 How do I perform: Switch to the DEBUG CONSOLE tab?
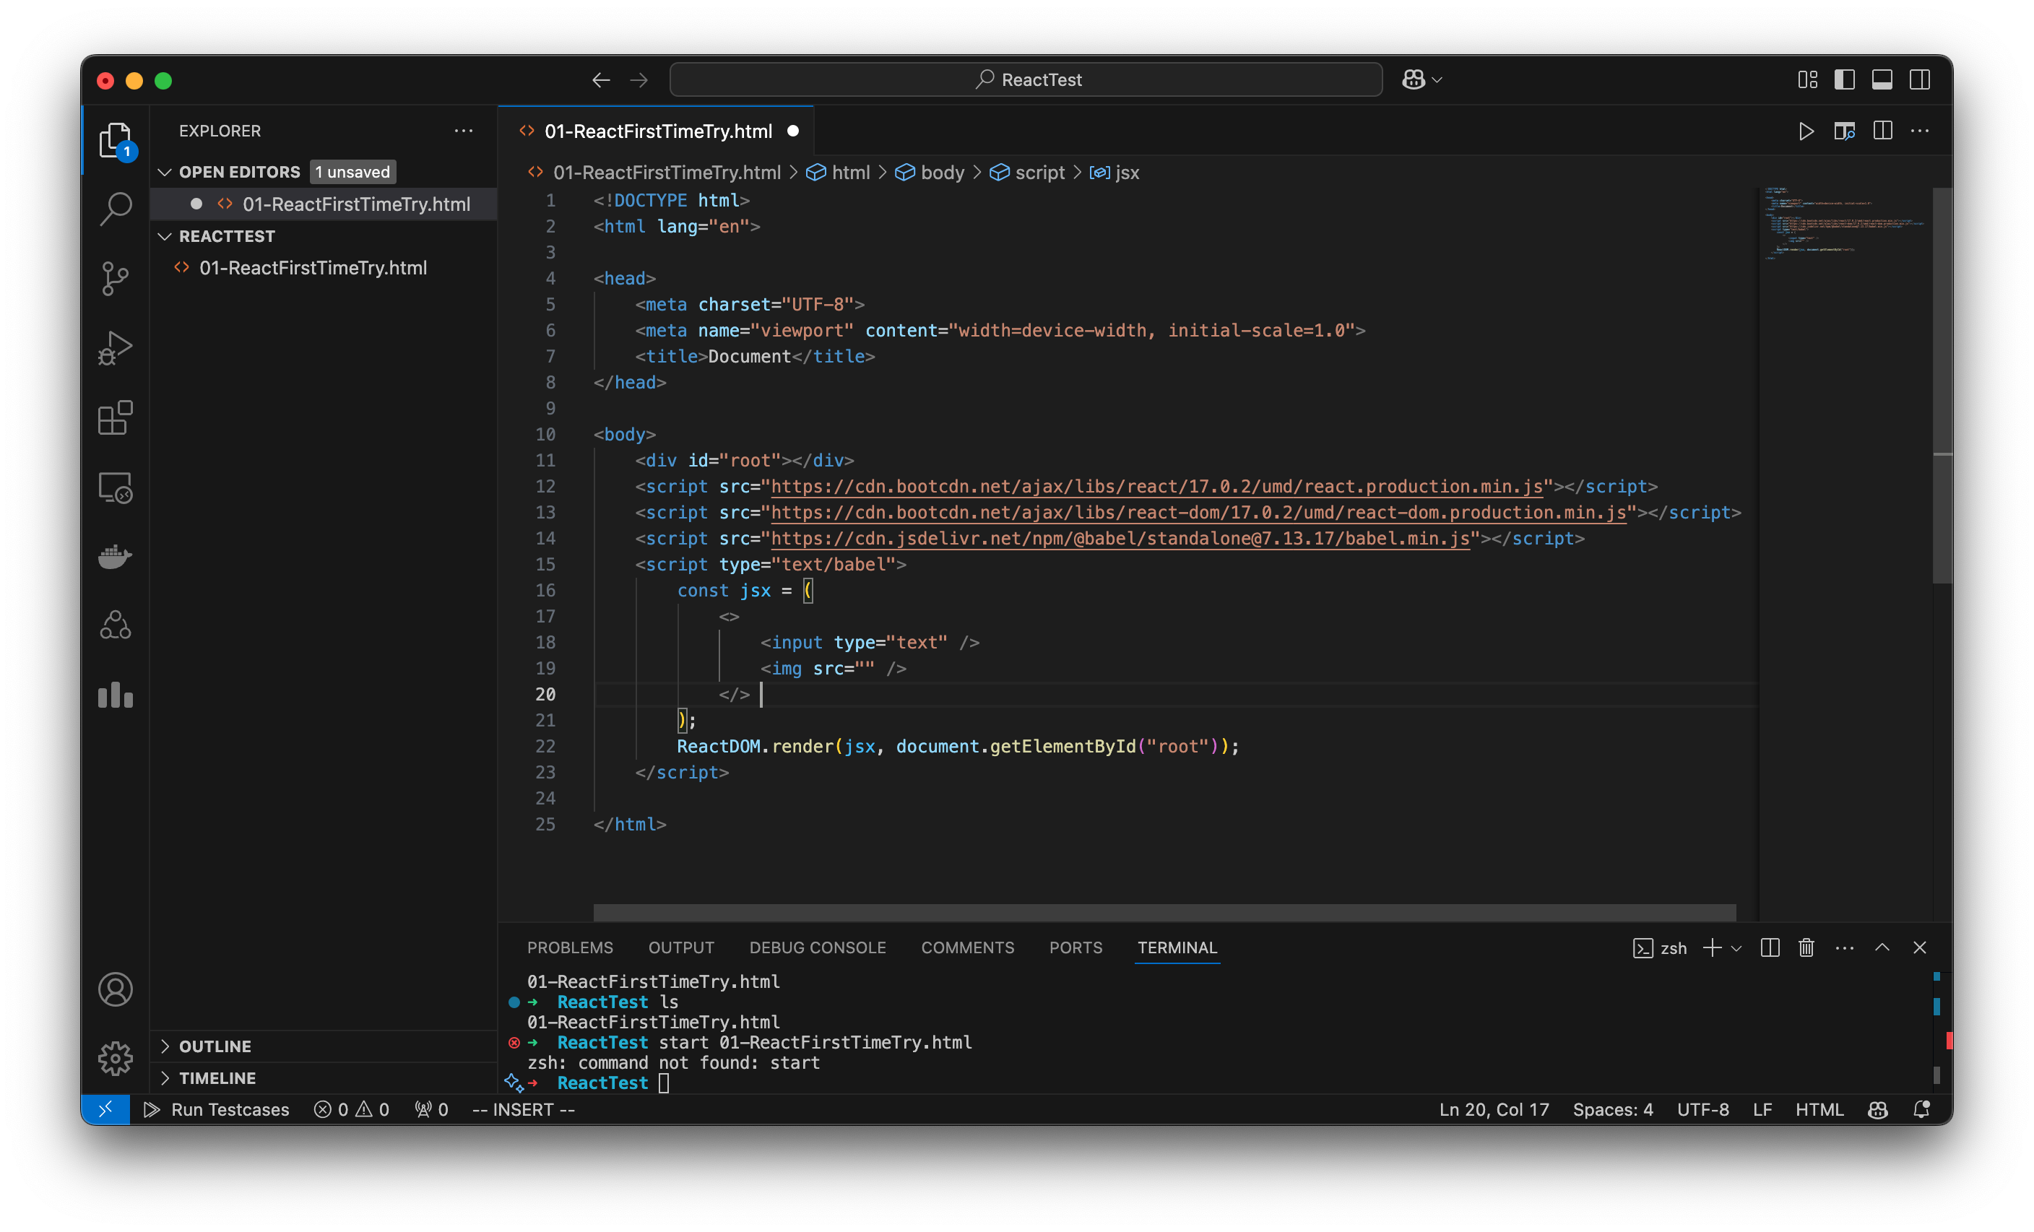click(818, 947)
